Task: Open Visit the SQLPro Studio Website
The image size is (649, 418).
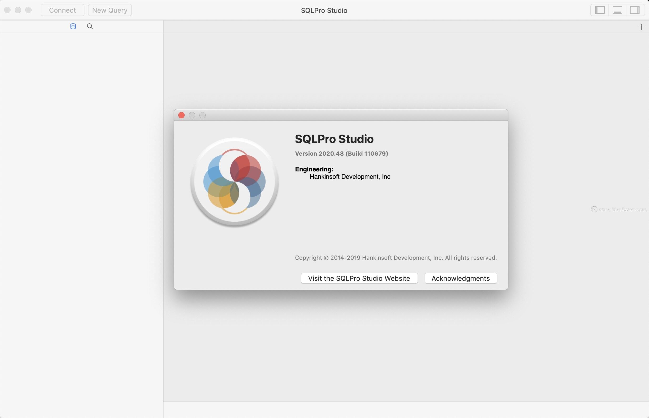Action: click(359, 278)
